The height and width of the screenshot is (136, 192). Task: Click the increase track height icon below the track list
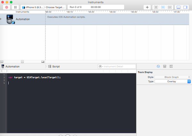[x=43, y=61]
